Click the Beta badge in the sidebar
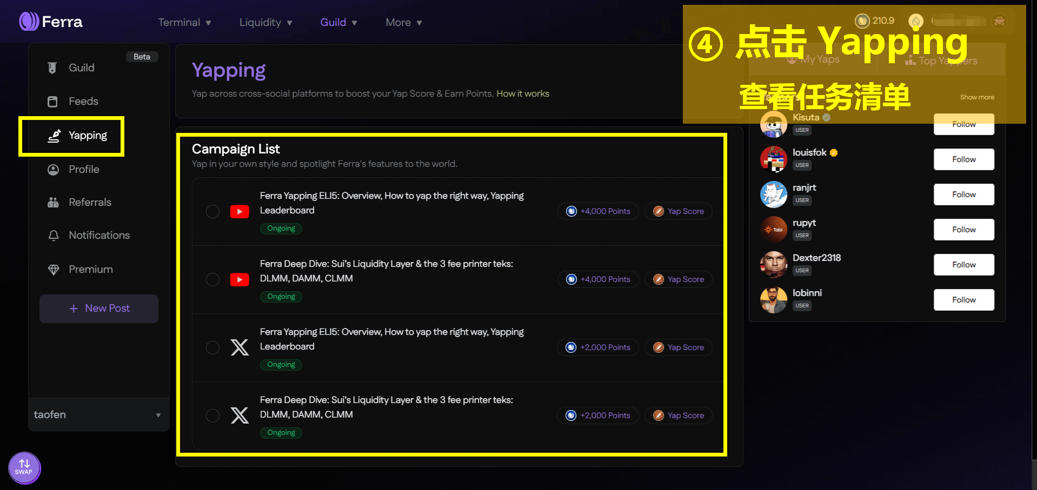1037x490 pixels. pyautogui.click(x=142, y=57)
